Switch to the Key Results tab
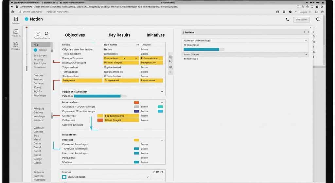This screenshot has height=183, width=335. click(119, 35)
